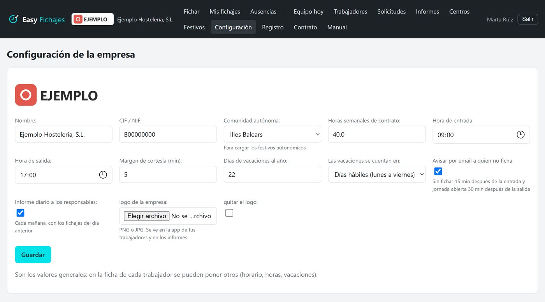Click the Guardar button
This screenshot has width=545, height=302.
tap(33, 255)
